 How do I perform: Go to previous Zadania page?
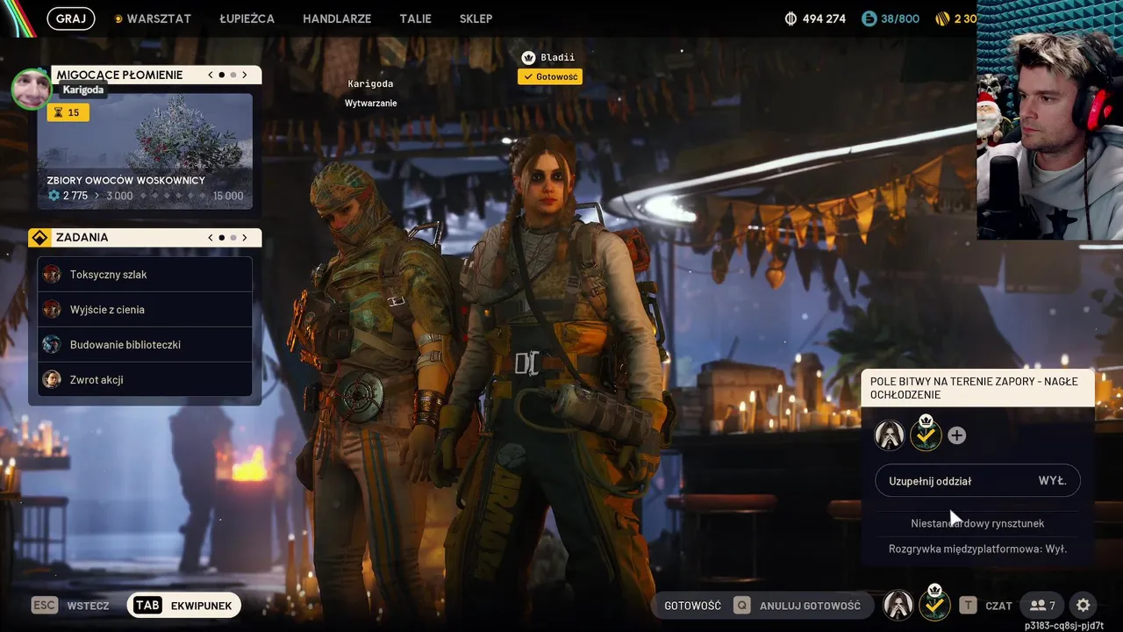coord(211,238)
